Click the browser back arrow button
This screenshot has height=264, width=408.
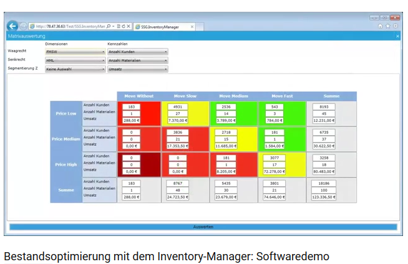[x=12, y=26]
